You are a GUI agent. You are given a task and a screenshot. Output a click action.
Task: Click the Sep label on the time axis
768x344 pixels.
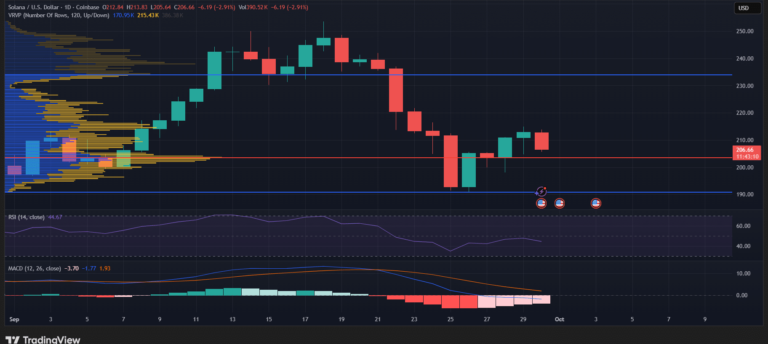[14, 319]
